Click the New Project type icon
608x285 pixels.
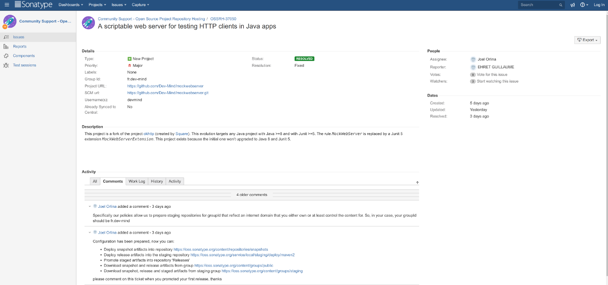coord(130,59)
